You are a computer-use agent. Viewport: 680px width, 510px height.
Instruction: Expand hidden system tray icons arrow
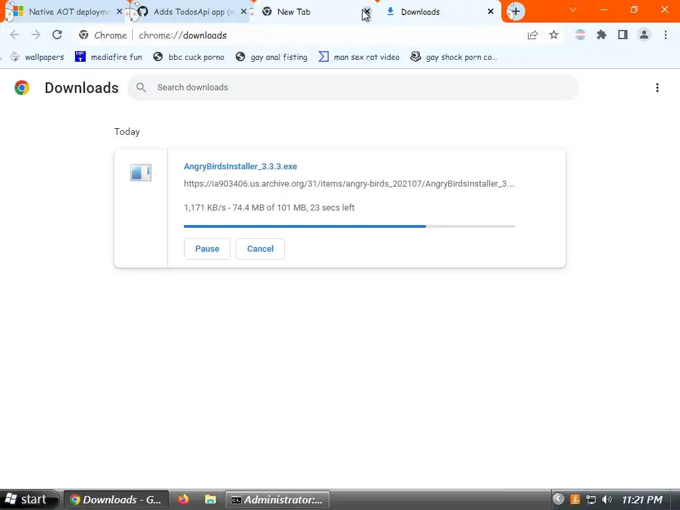click(x=558, y=499)
